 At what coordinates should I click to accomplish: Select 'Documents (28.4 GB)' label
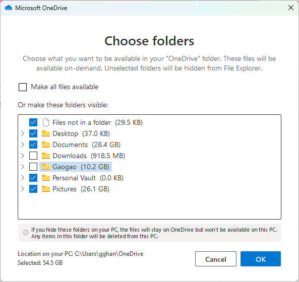pos(86,145)
